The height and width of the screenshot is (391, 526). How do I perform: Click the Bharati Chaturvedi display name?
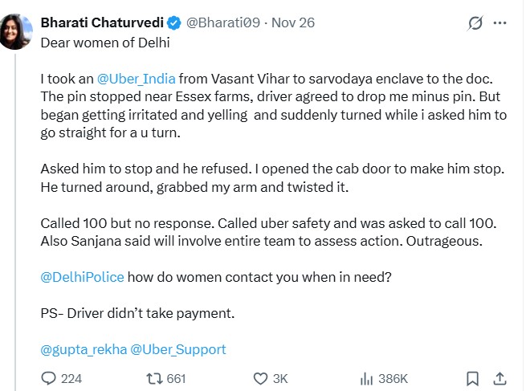point(100,23)
